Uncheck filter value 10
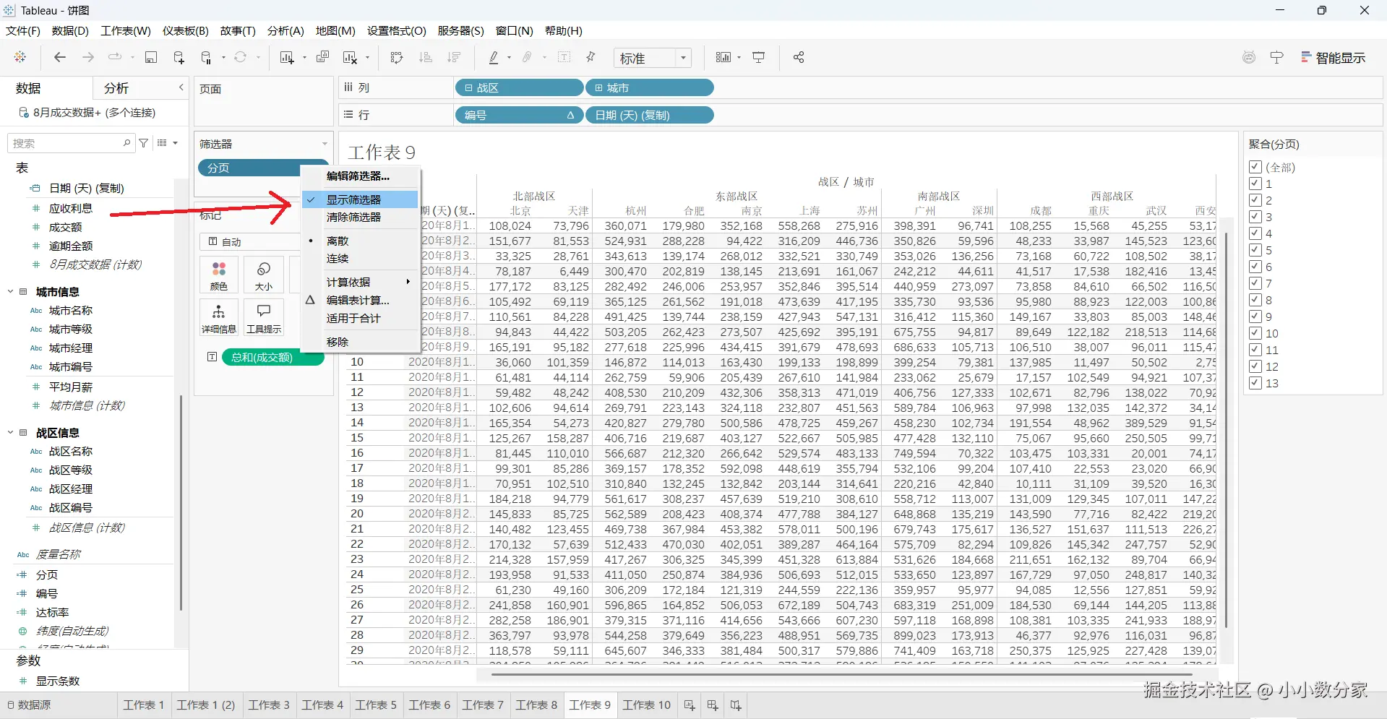 pos(1255,333)
